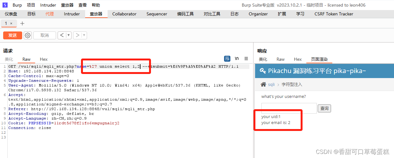
Task: Click the Cache-Control header line
Action: coord(39,76)
